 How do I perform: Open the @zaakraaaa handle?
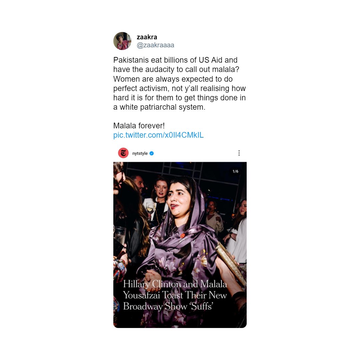coord(155,45)
